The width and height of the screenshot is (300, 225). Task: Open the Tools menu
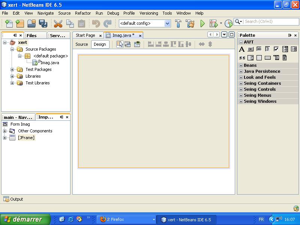click(167, 13)
